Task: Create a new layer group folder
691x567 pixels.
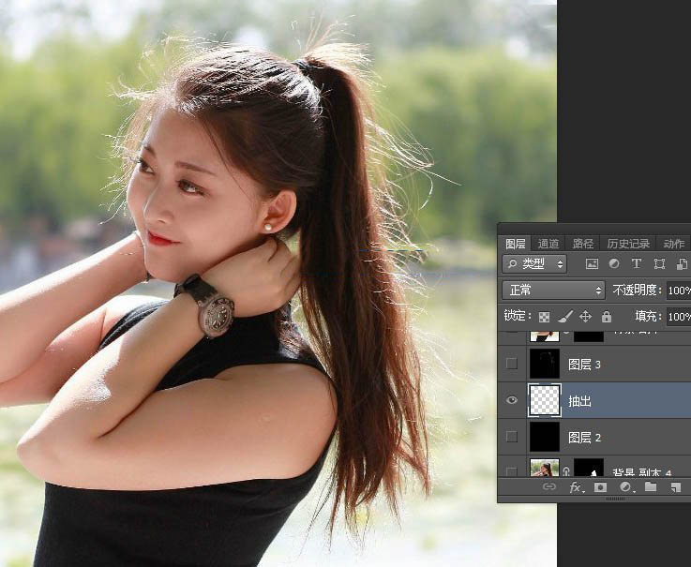Action: pyautogui.click(x=651, y=486)
